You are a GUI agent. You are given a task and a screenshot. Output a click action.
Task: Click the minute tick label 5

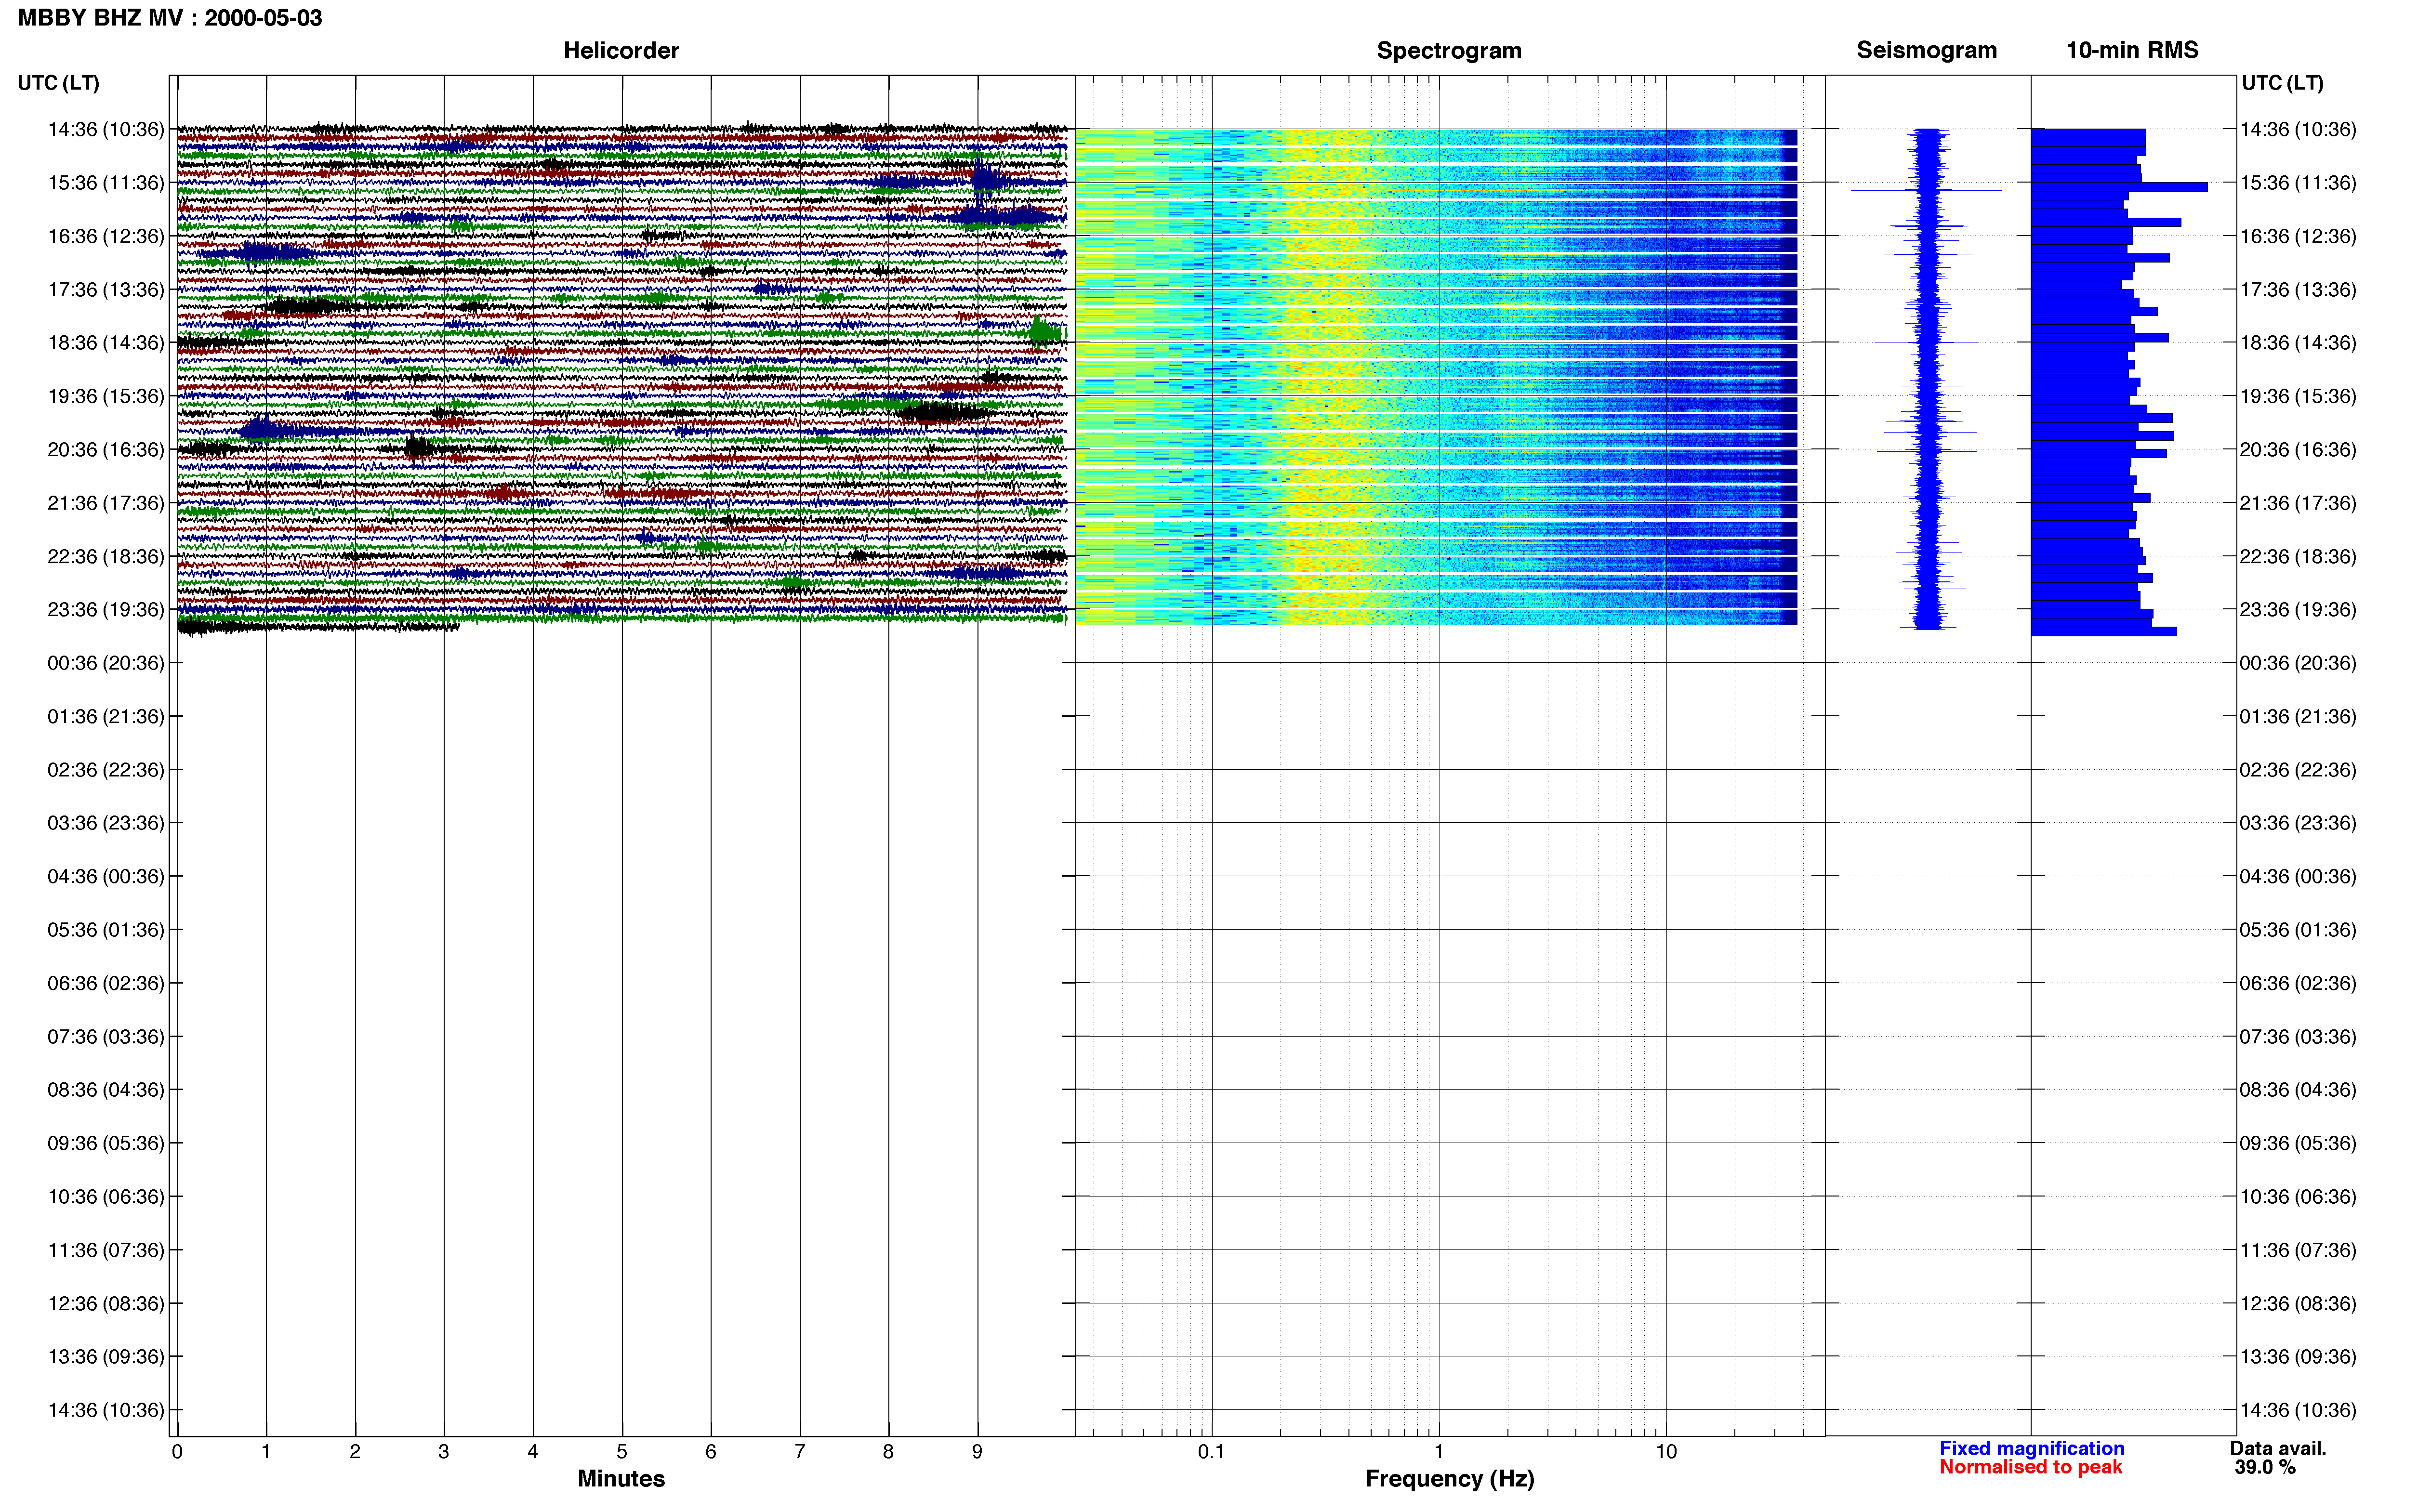pyautogui.click(x=622, y=1452)
